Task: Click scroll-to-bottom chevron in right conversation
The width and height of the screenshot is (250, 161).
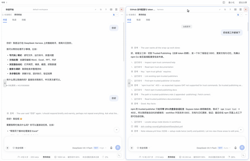Action: pos(241,130)
